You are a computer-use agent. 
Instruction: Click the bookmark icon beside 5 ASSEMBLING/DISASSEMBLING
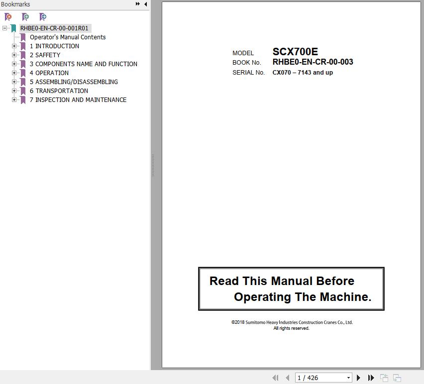coord(23,82)
